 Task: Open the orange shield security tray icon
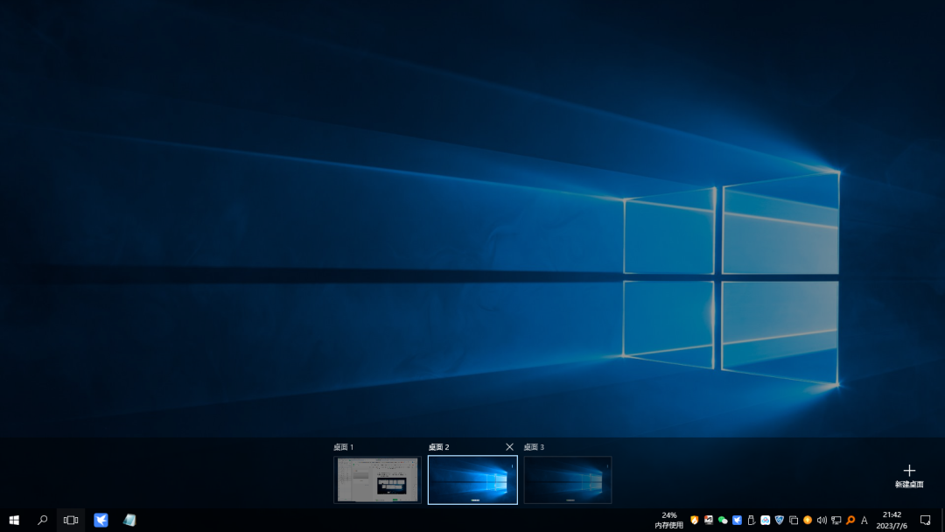694,520
